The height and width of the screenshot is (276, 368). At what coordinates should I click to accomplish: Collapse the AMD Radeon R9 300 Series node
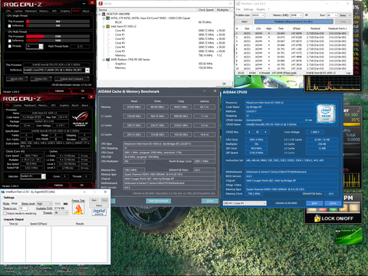(103, 60)
